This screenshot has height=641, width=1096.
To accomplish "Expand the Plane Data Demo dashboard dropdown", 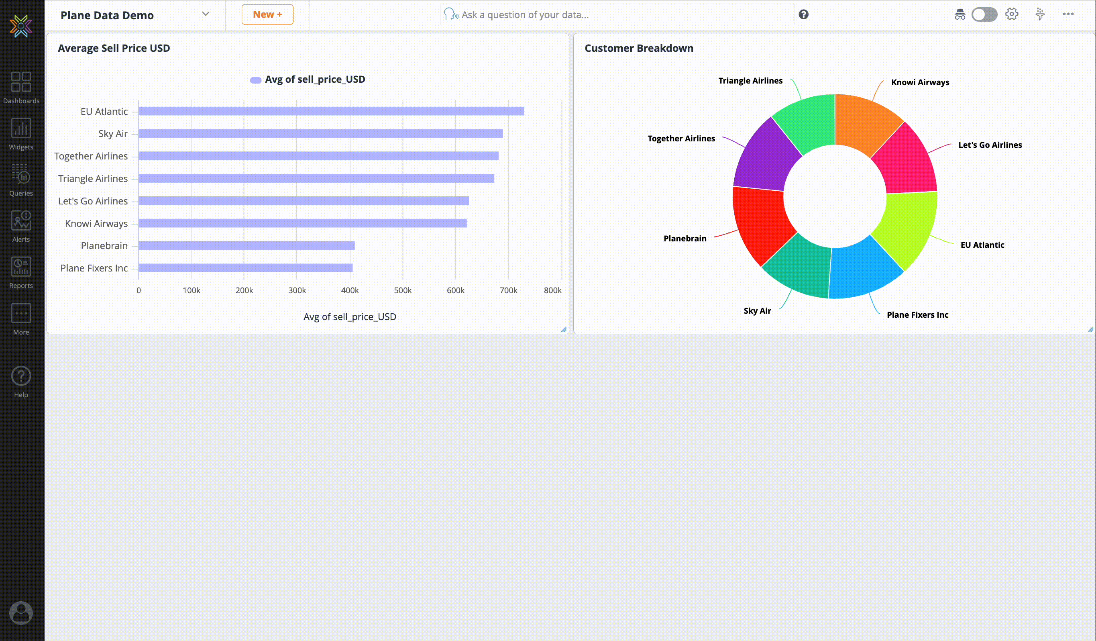I will coord(206,14).
